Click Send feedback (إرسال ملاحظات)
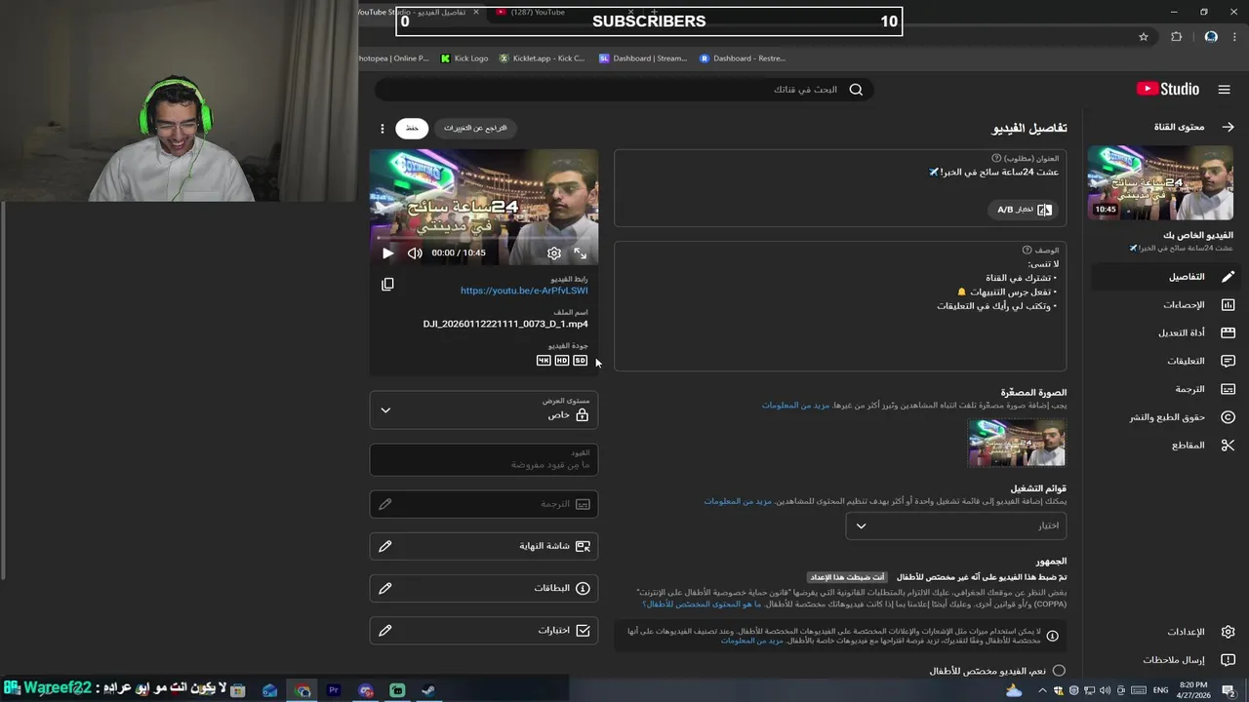This screenshot has height=702, width=1249. [1164, 660]
